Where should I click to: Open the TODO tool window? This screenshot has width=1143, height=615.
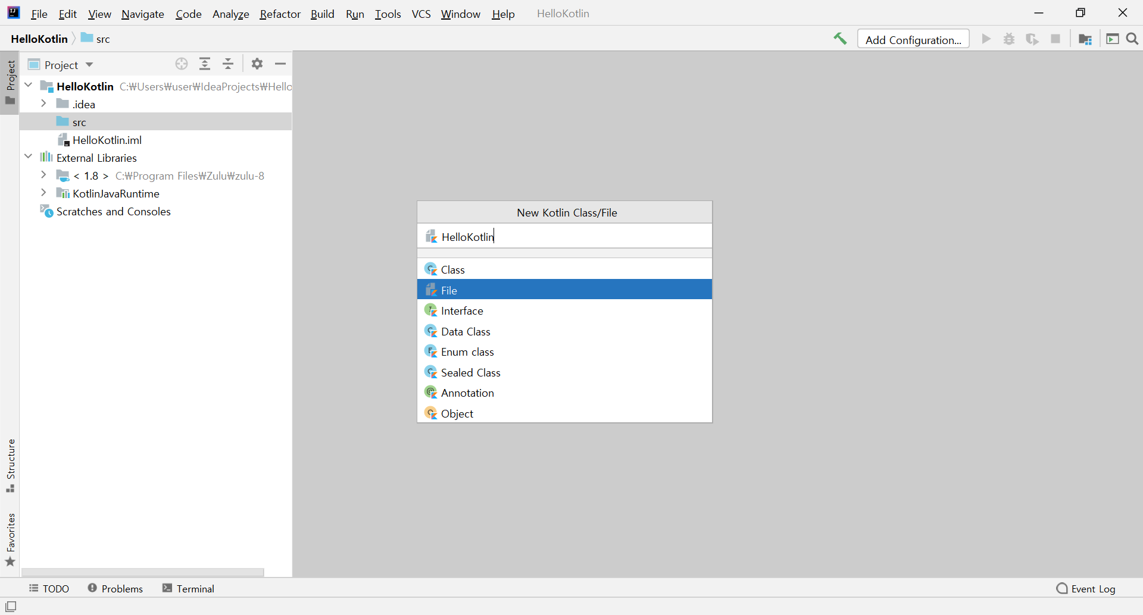pyautogui.click(x=49, y=588)
